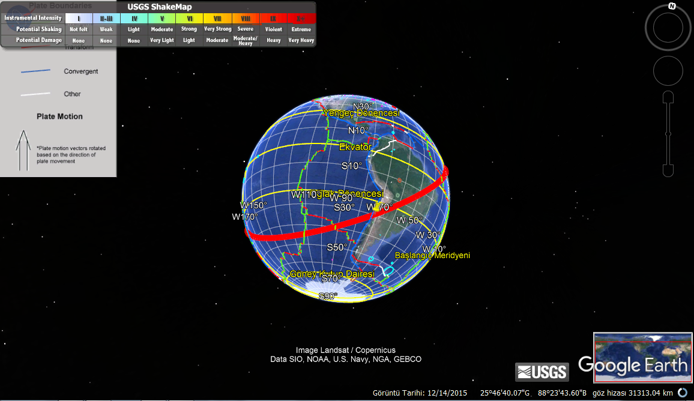Click 'Güney Kutup Dairesi' label

pos(332,274)
